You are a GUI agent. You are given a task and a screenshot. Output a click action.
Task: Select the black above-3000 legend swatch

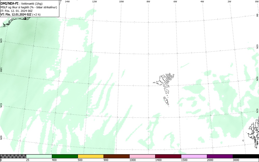pyautogui.click(x=246, y=156)
